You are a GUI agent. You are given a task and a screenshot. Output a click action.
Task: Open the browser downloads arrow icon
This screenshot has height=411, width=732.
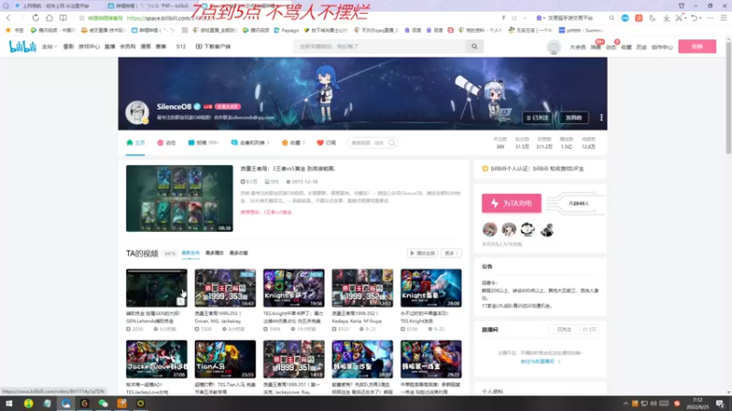pyautogui.click(x=666, y=17)
